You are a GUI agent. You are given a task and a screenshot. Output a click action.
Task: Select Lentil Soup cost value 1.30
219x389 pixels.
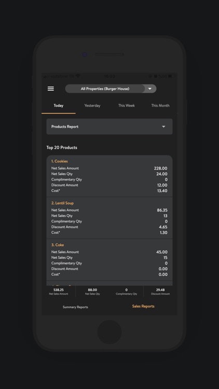click(x=163, y=233)
